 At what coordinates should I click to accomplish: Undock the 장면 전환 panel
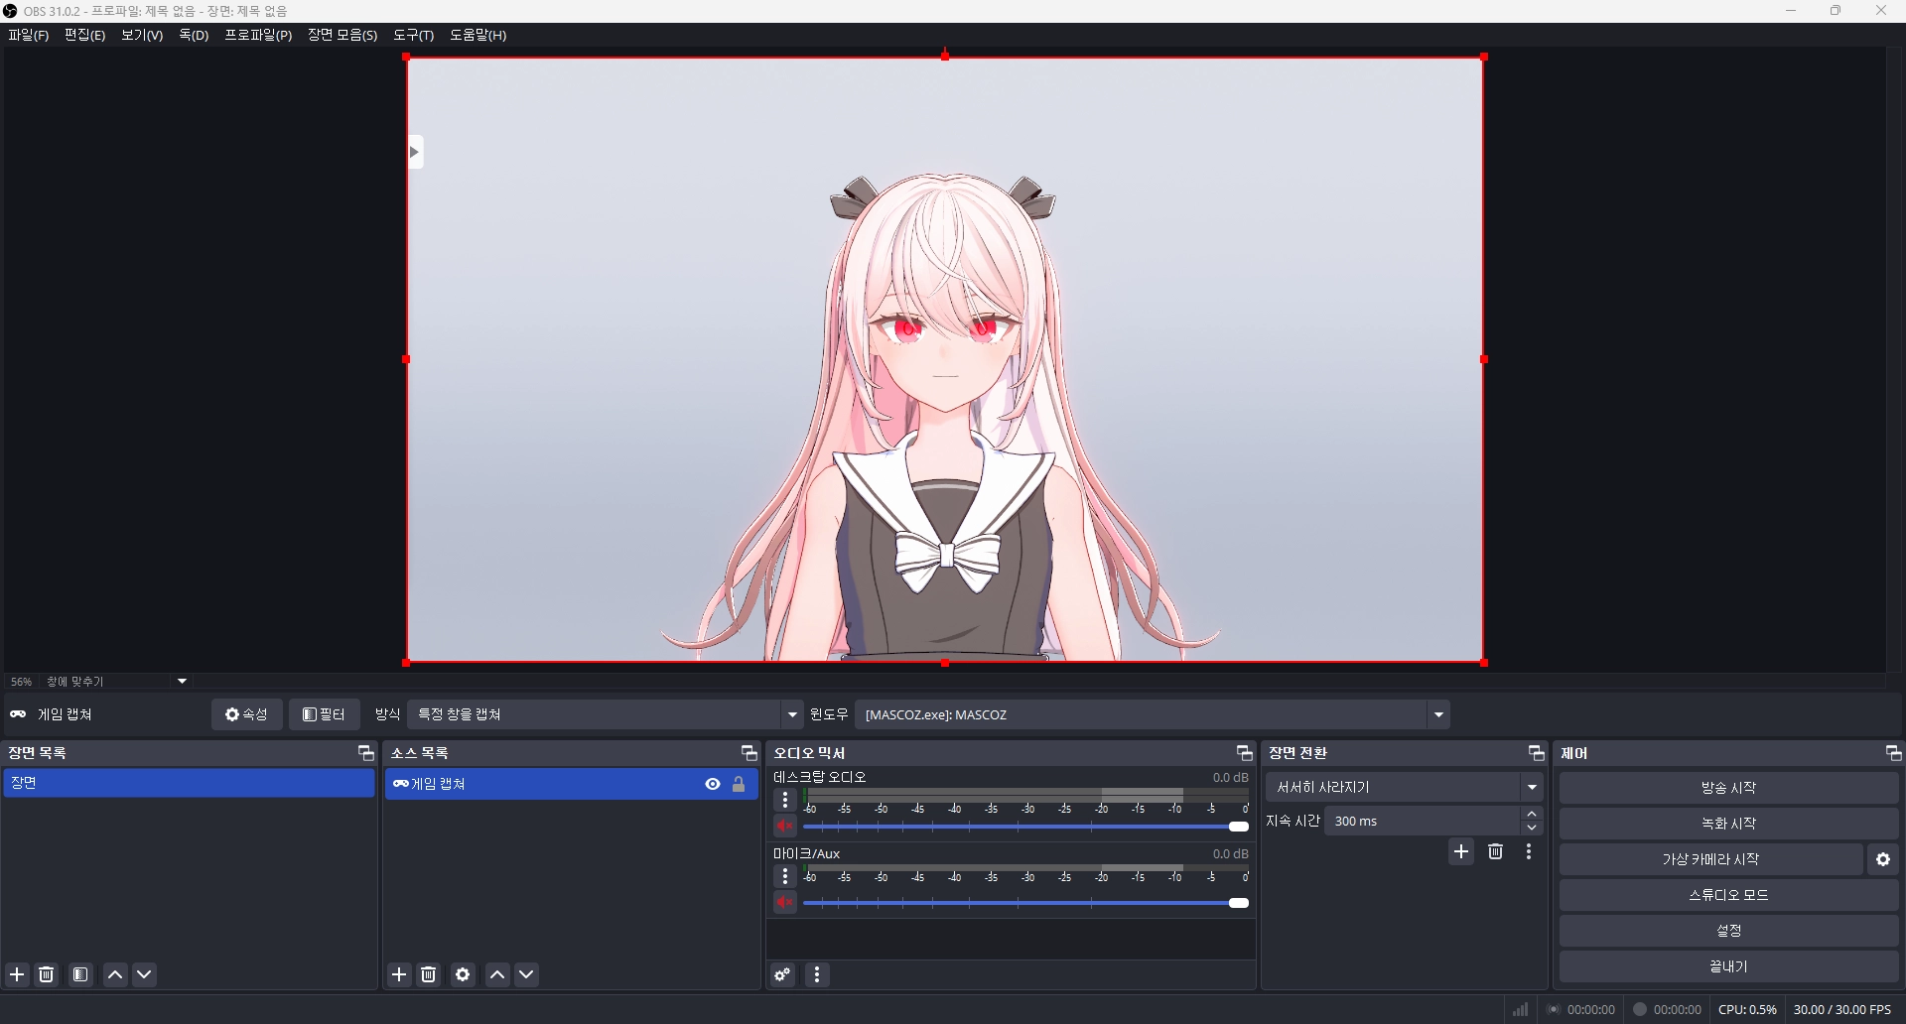point(1536,753)
